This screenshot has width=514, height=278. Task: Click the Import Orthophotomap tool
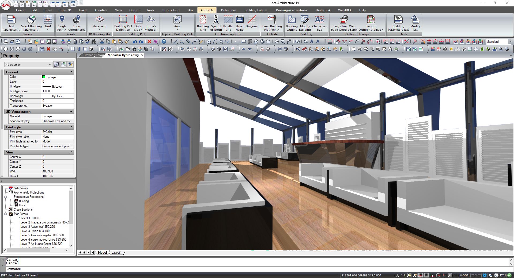(371, 23)
